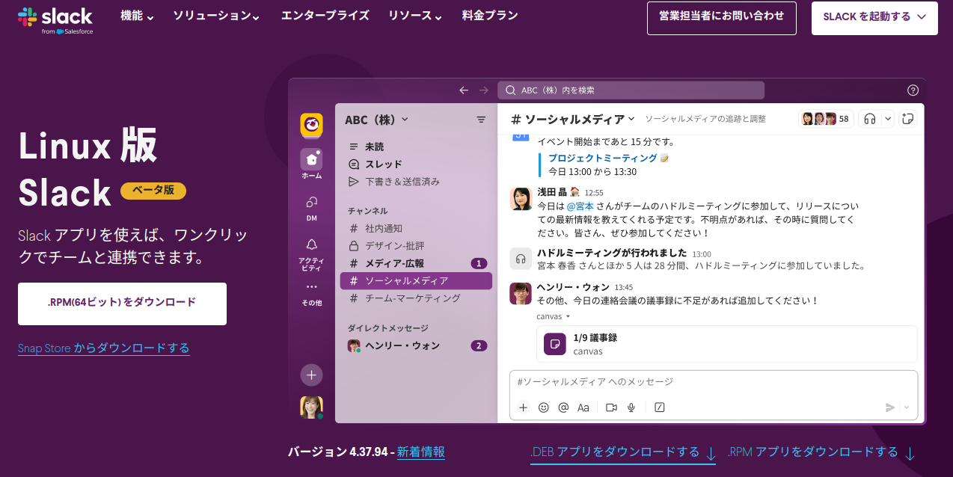
Task: Select the ホーム icon in sidebar
Action: coord(312,164)
